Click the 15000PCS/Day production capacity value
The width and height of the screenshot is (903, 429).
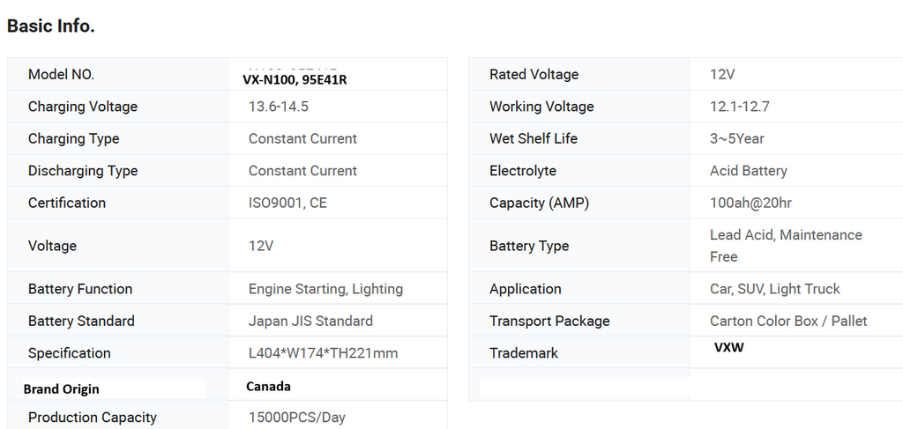click(x=297, y=418)
